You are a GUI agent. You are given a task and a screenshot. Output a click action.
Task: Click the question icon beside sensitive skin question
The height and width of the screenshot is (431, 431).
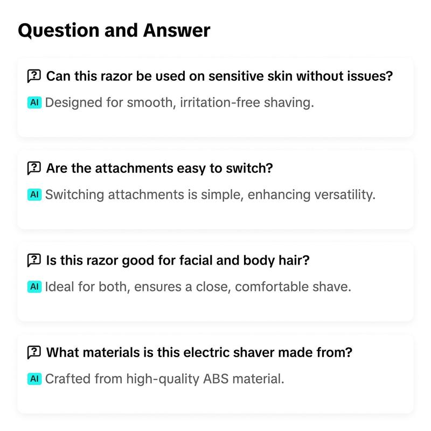click(x=34, y=76)
